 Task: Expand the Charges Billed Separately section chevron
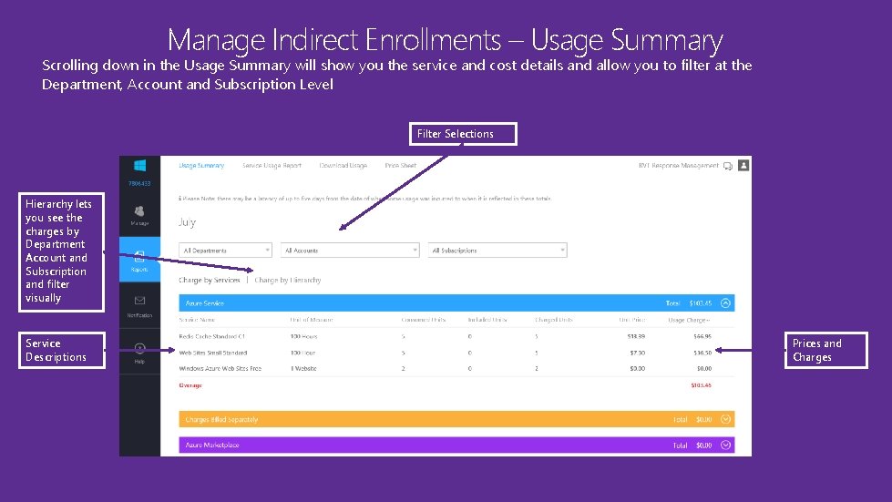725,419
